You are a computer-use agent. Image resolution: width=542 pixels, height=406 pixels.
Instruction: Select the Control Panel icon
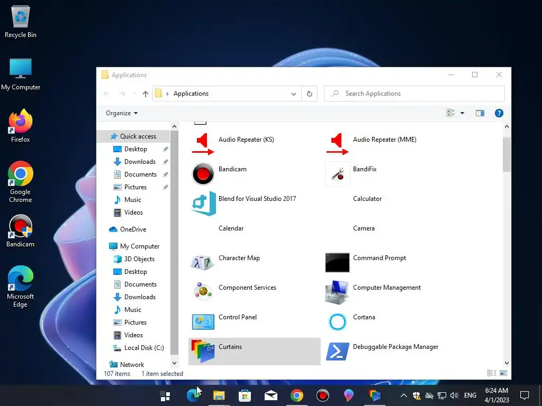pos(203,322)
